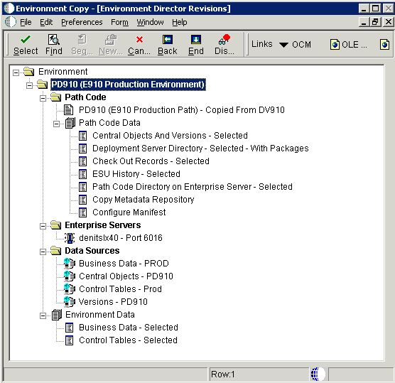
Task: Click the Path Code Data stacked pages icon
Action: (70, 123)
